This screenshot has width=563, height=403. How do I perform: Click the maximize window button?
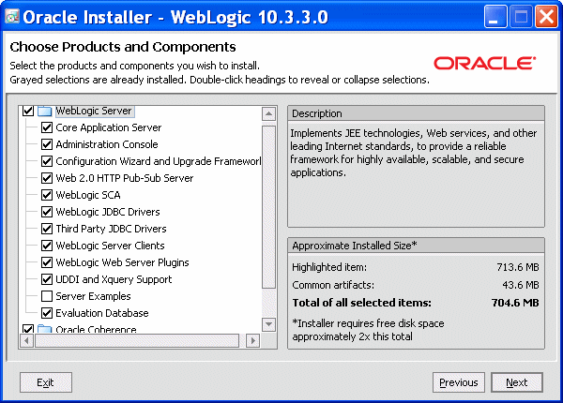click(521, 17)
